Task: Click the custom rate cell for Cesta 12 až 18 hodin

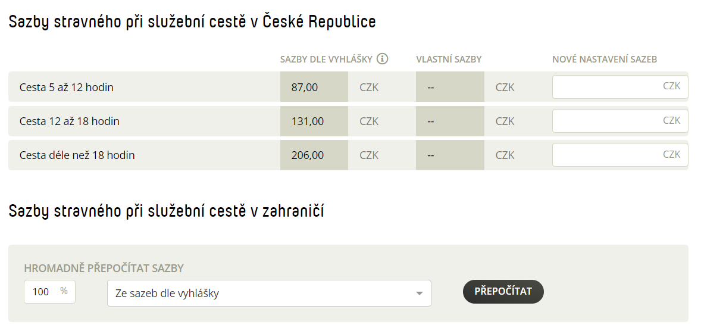Action: coord(450,121)
